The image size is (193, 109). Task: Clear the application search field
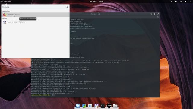(67, 7)
